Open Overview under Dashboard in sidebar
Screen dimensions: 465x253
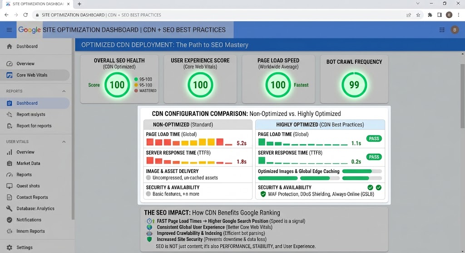pyautogui.click(x=35, y=63)
